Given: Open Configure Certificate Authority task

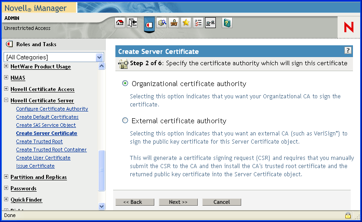Looking at the screenshot, I should (52, 109).
